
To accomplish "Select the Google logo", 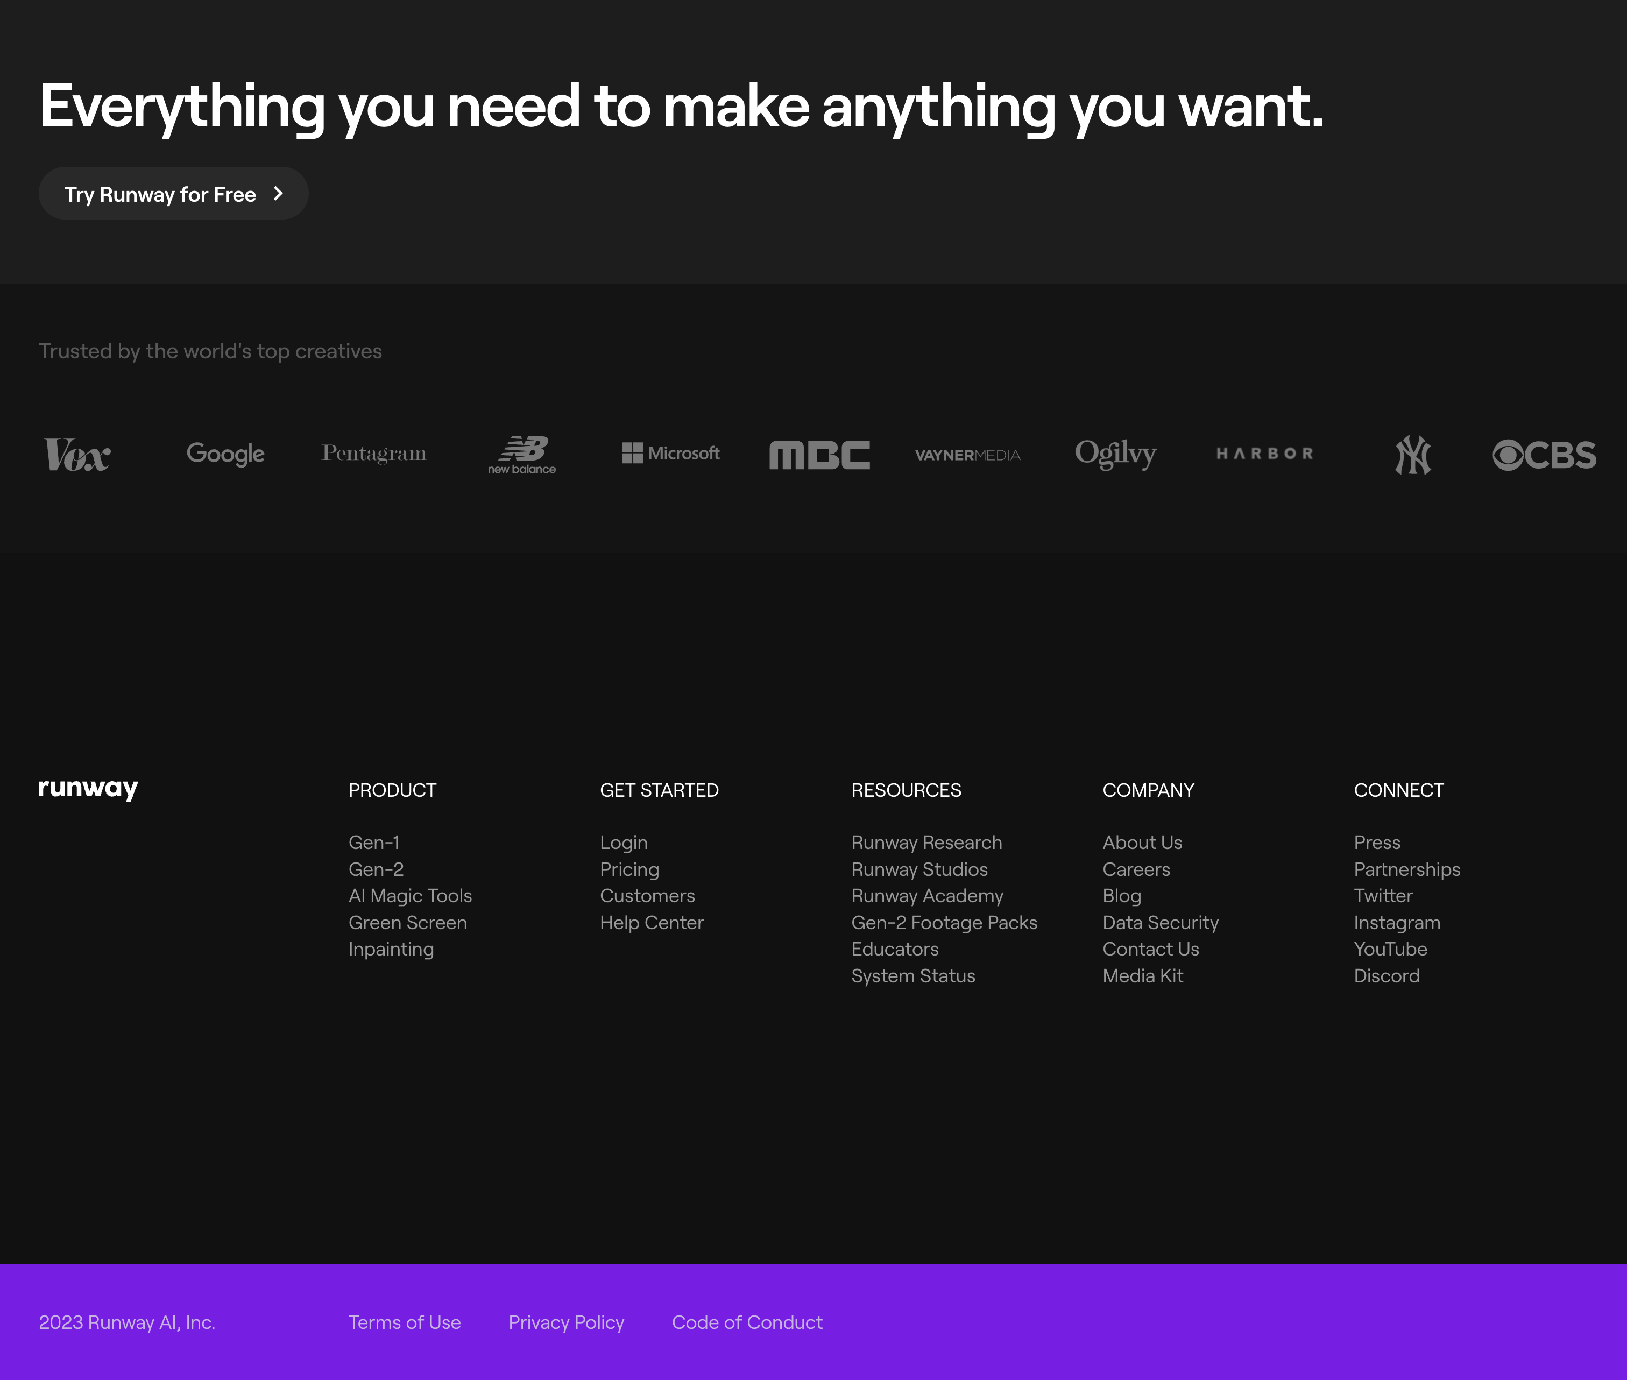I will tap(225, 454).
